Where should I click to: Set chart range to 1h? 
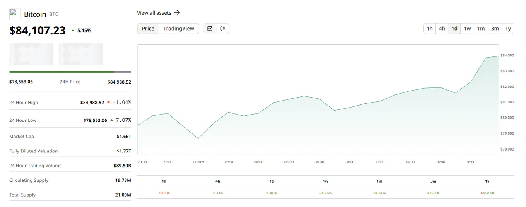[430, 29]
